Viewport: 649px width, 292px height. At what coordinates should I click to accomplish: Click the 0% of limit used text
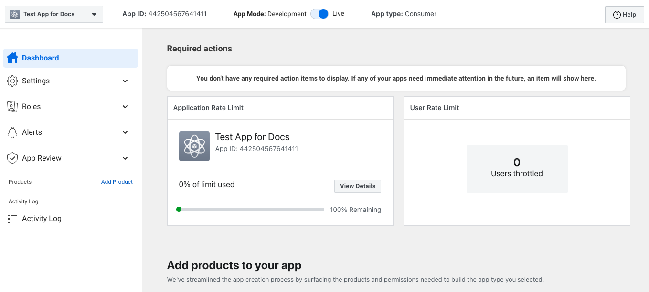pyautogui.click(x=207, y=184)
